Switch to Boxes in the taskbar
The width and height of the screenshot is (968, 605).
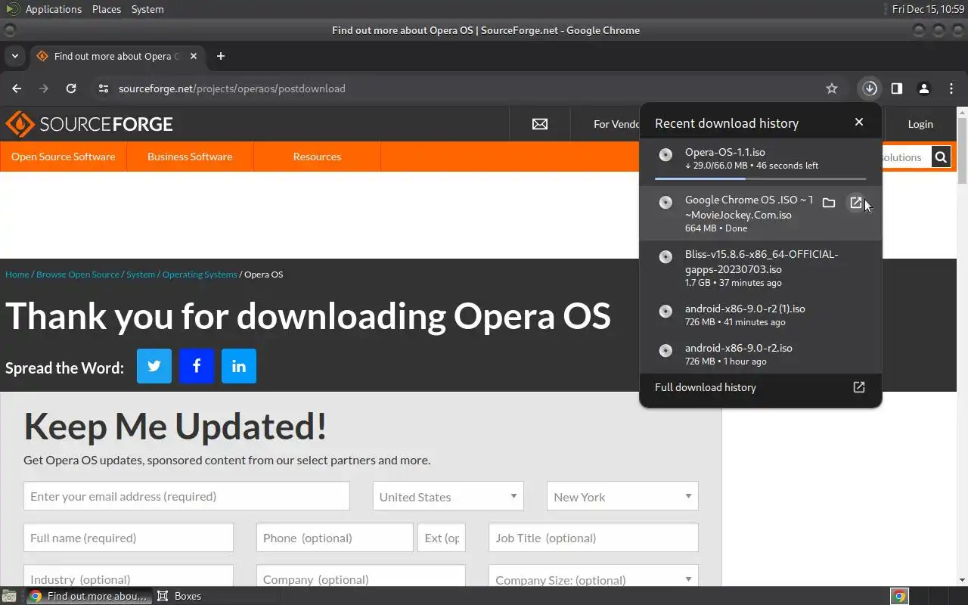(x=179, y=596)
